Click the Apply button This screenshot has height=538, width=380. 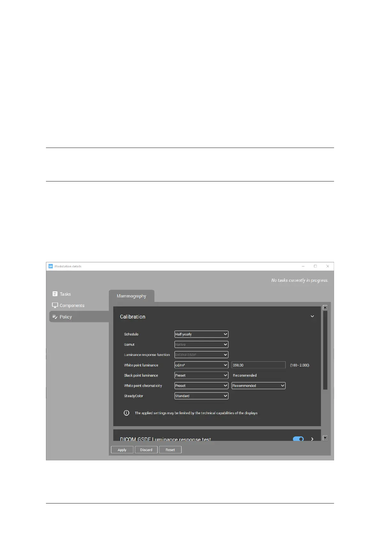[x=122, y=450]
